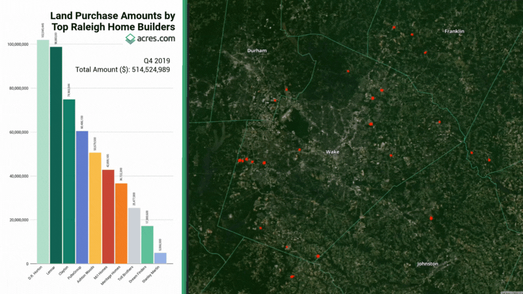Select the red M/I Homes bar
Viewport: 523px width, 294px height.
tap(108, 217)
